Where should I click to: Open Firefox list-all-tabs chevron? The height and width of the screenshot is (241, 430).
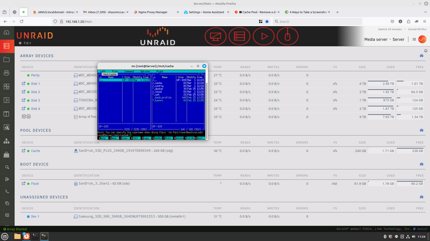point(425,12)
